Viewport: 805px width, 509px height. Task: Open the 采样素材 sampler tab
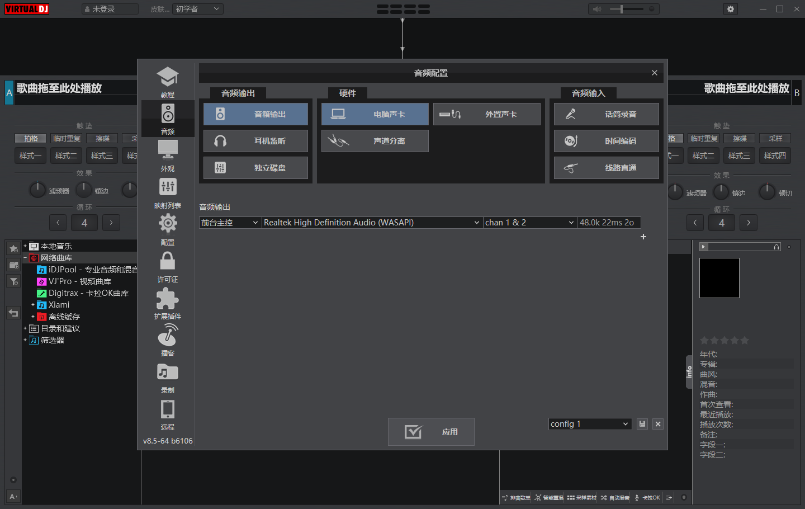pos(582,497)
